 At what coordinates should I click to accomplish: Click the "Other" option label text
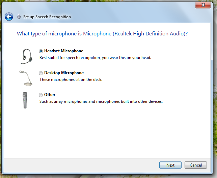tap(50, 95)
